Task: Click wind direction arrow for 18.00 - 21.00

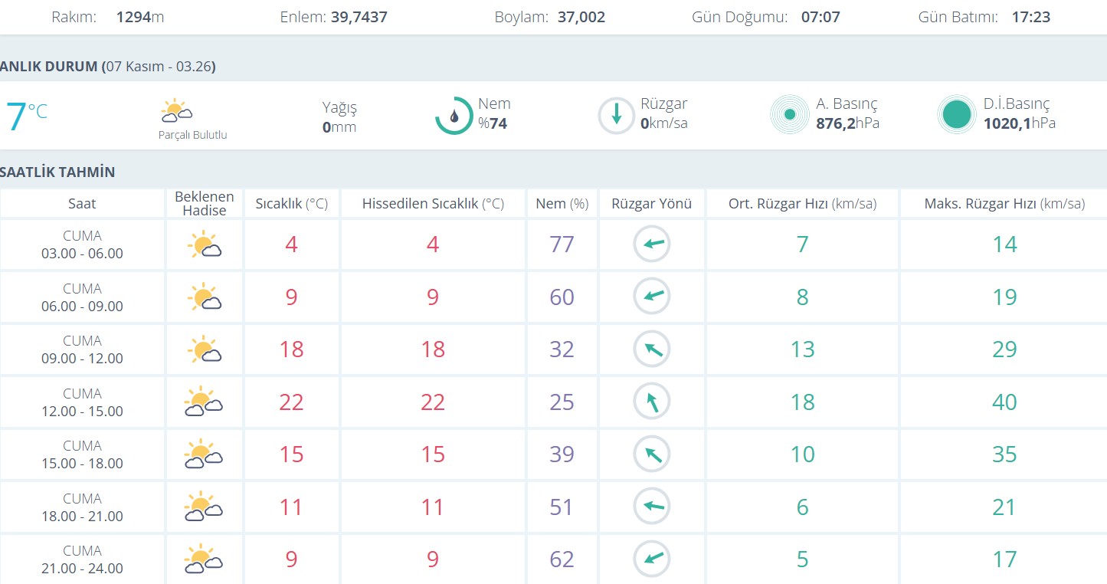Action: [652, 507]
